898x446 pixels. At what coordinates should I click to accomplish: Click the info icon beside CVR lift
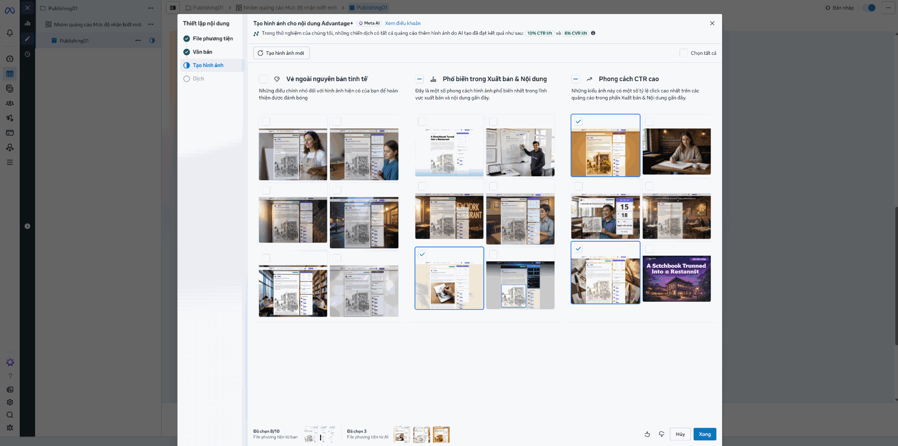pyautogui.click(x=593, y=33)
